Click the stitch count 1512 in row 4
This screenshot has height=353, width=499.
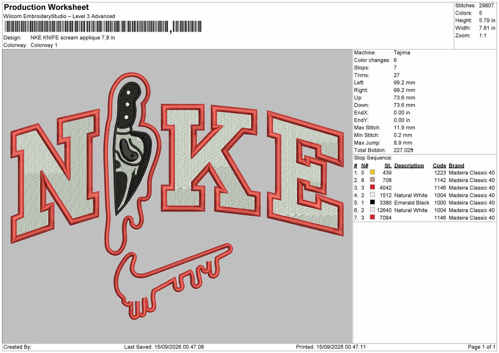[x=385, y=195]
